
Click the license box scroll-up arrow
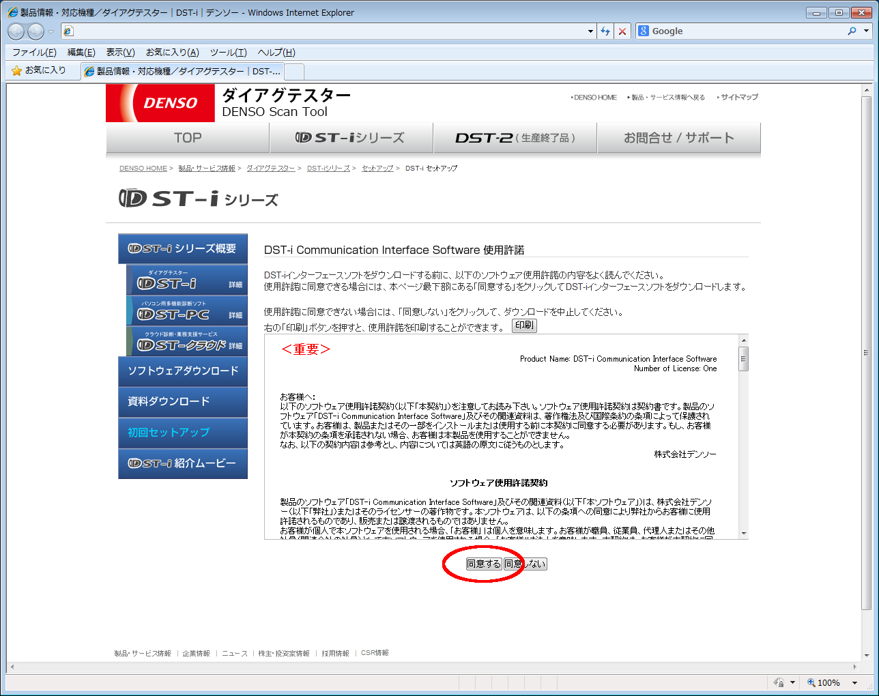point(743,340)
